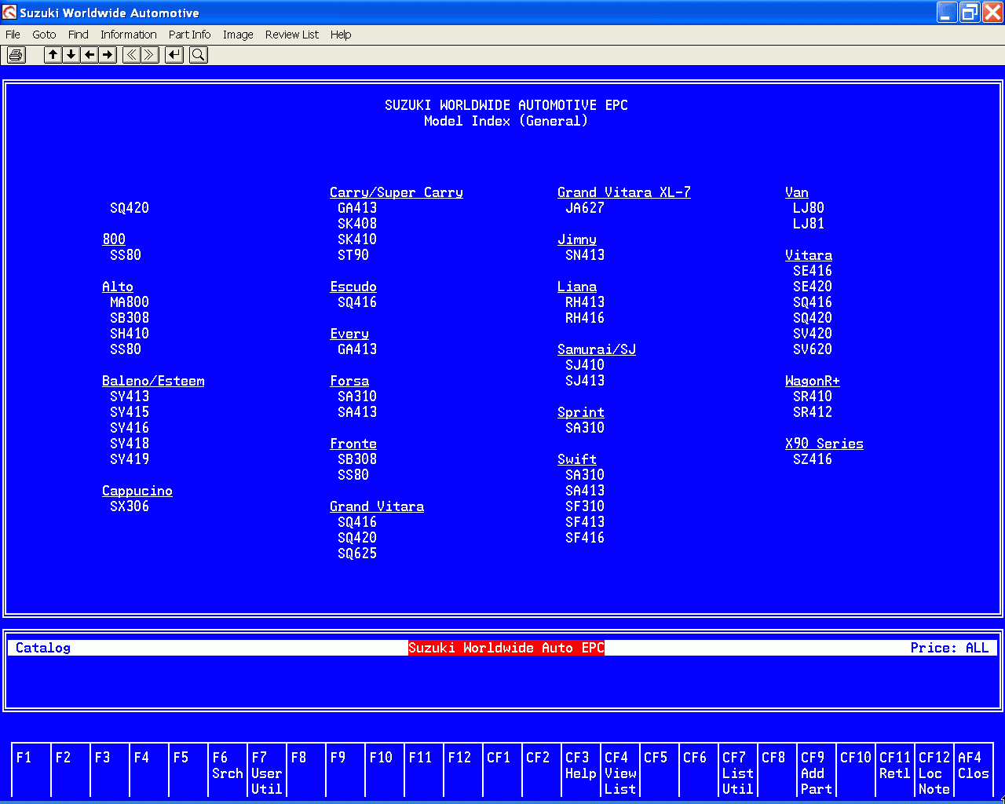
Task: Select the Cappucino model heading
Action: click(137, 491)
